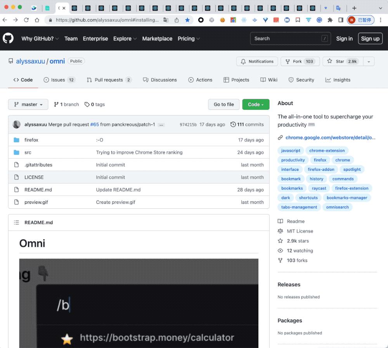This screenshot has height=348, width=388.
Task: Show the tab search chevron list
Action: click(x=380, y=8)
